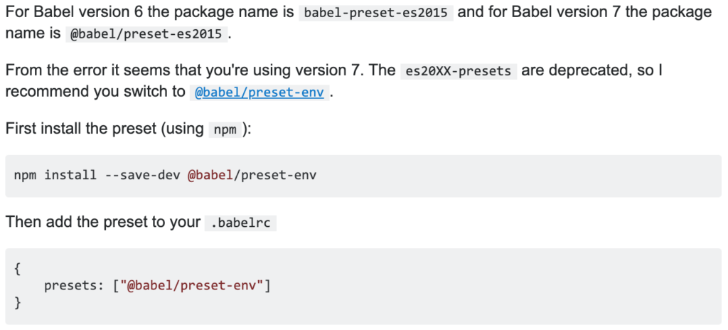This screenshot has height=330, width=728.
Task: Click /preset-env at end of npm command
Action: (x=275, y=176)
